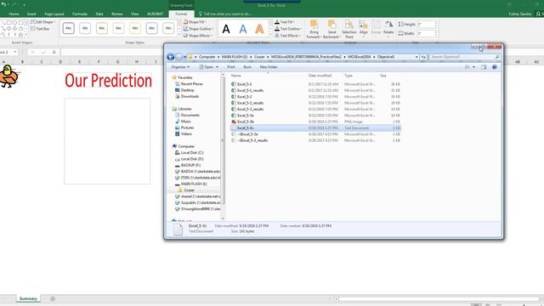The width and height of the screenshot is (544, 306).
Task: Click the Explorer help question-mark icon
Action: [495, 66]
